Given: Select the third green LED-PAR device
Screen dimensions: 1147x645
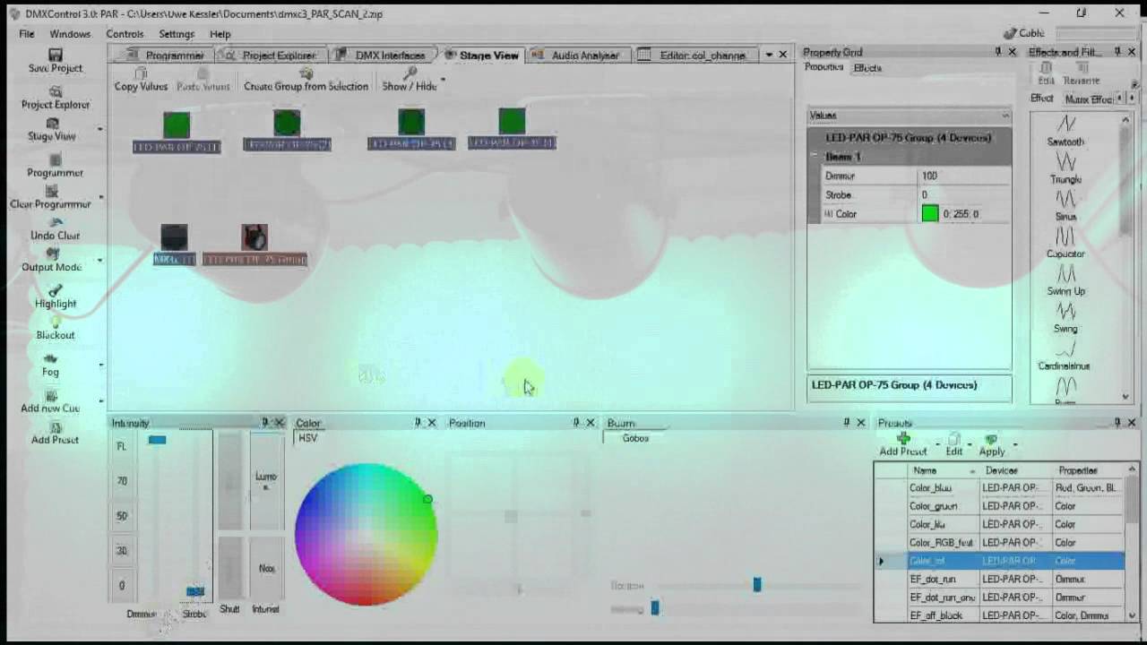Looking at the screenshot, I should click(411, 122).
